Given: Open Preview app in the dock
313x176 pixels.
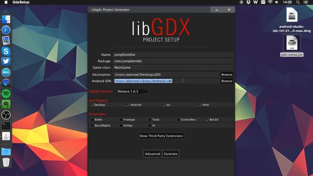Looking at the screenshot, I should click(6, 41).
